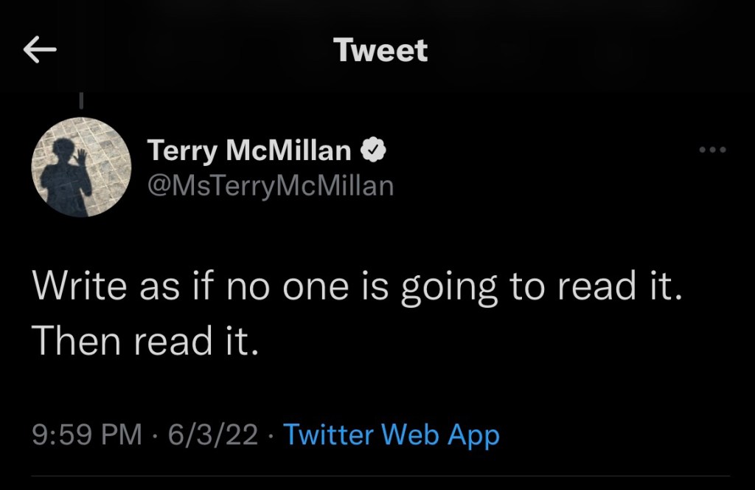Click the 6/3/22 date
This screenshot has height=490, width=755.
pos(212,435)
